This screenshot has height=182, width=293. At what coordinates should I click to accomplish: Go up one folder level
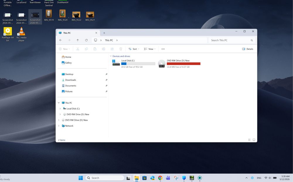78,40
